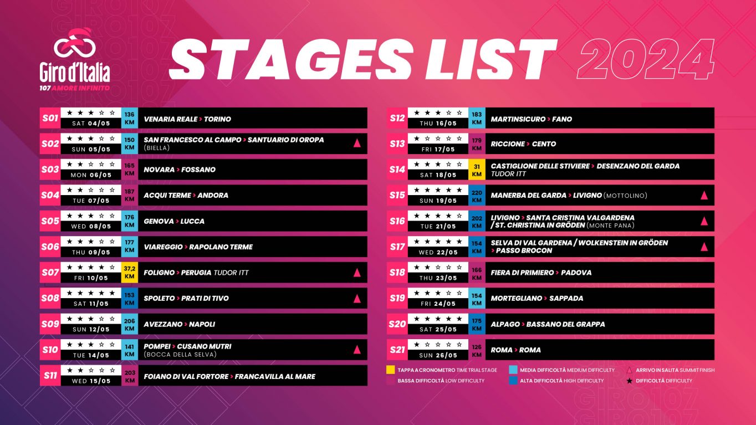
Task: Select the S01 stage label
Action: click(x=50, y=118)
